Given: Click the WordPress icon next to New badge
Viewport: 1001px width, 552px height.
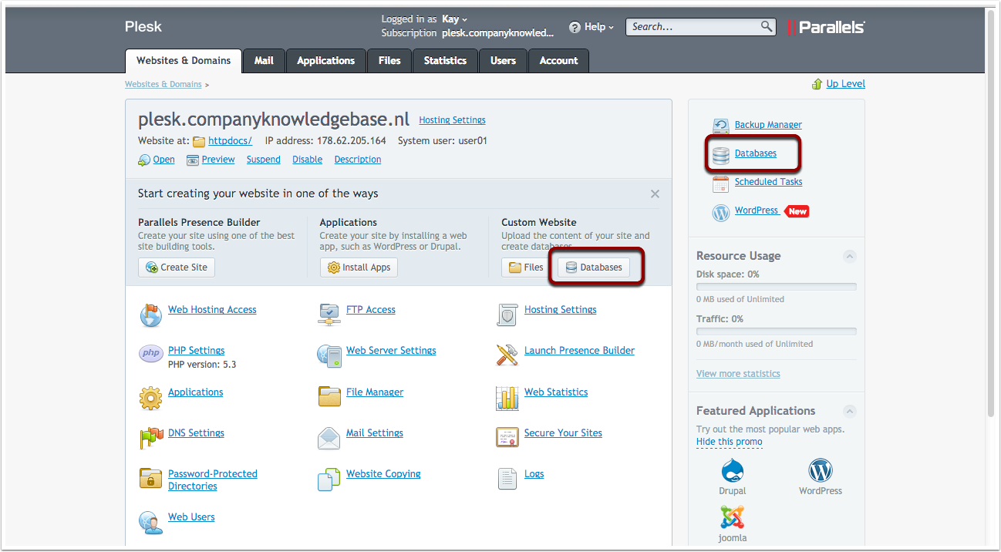Looking at the screenshot, I should [720, 213].
